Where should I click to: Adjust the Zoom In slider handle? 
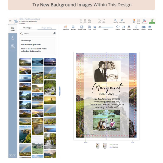(x=100, y=27)
